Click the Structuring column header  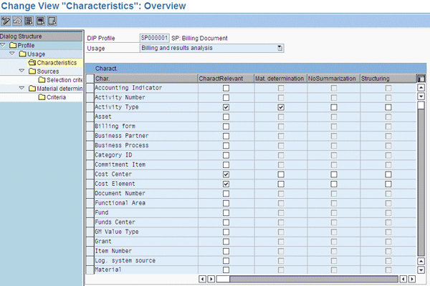pos(388,79)
